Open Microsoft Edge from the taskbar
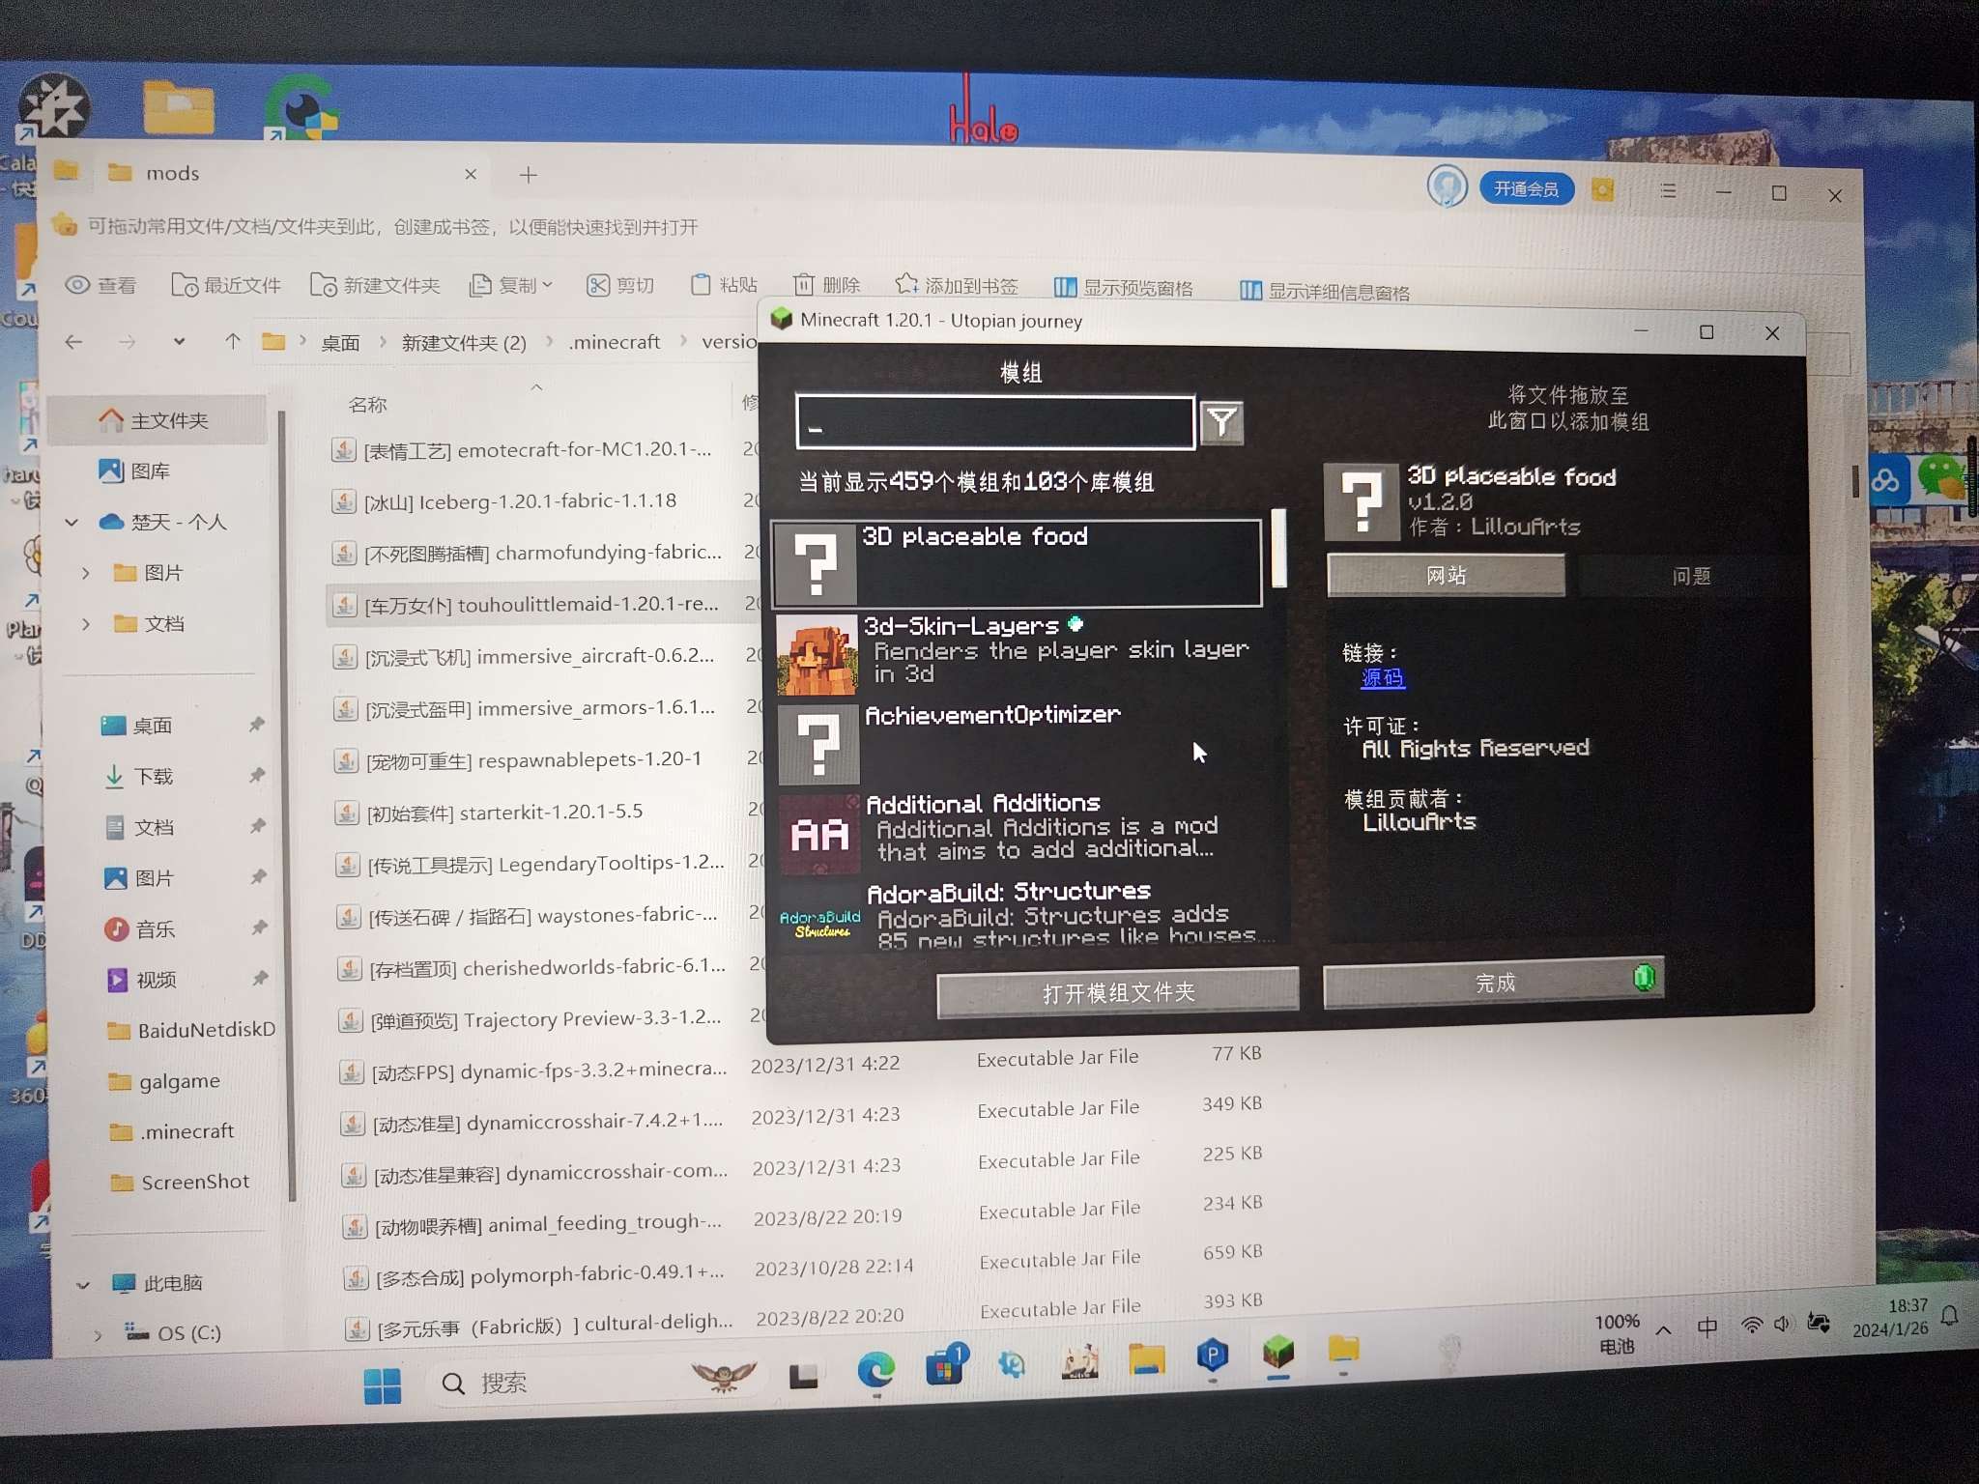The image size is (1979, 1484). (875, 1369)
